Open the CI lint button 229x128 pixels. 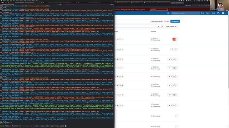pyautogui.click(x=167, y=21)
